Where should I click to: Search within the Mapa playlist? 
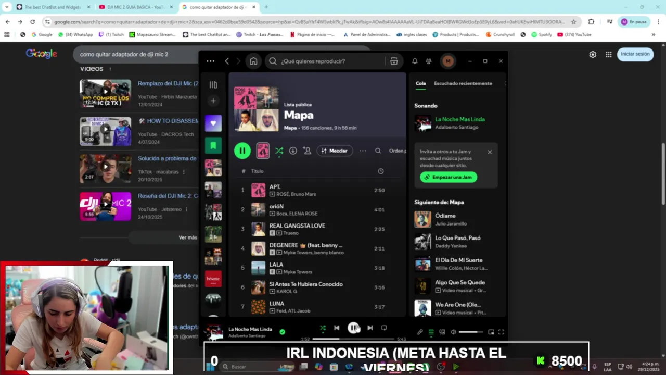pyautogui.click(x=378, y=151)
